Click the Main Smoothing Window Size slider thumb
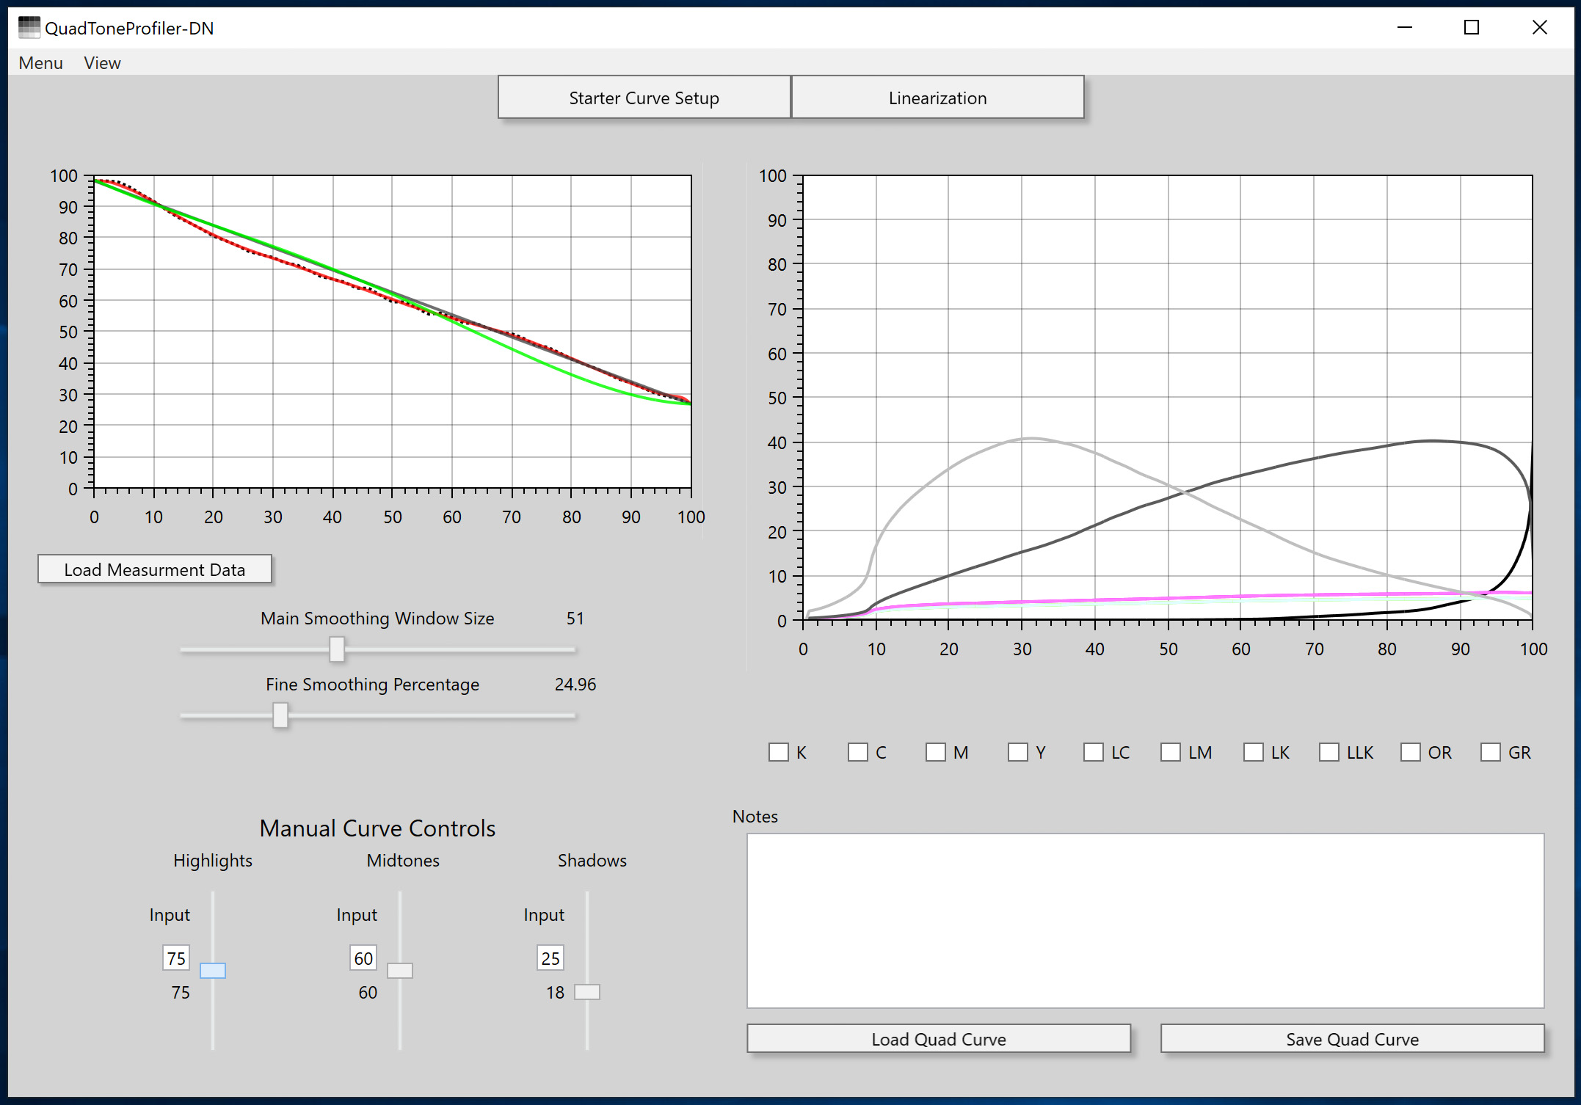 [x=337, y=649]
